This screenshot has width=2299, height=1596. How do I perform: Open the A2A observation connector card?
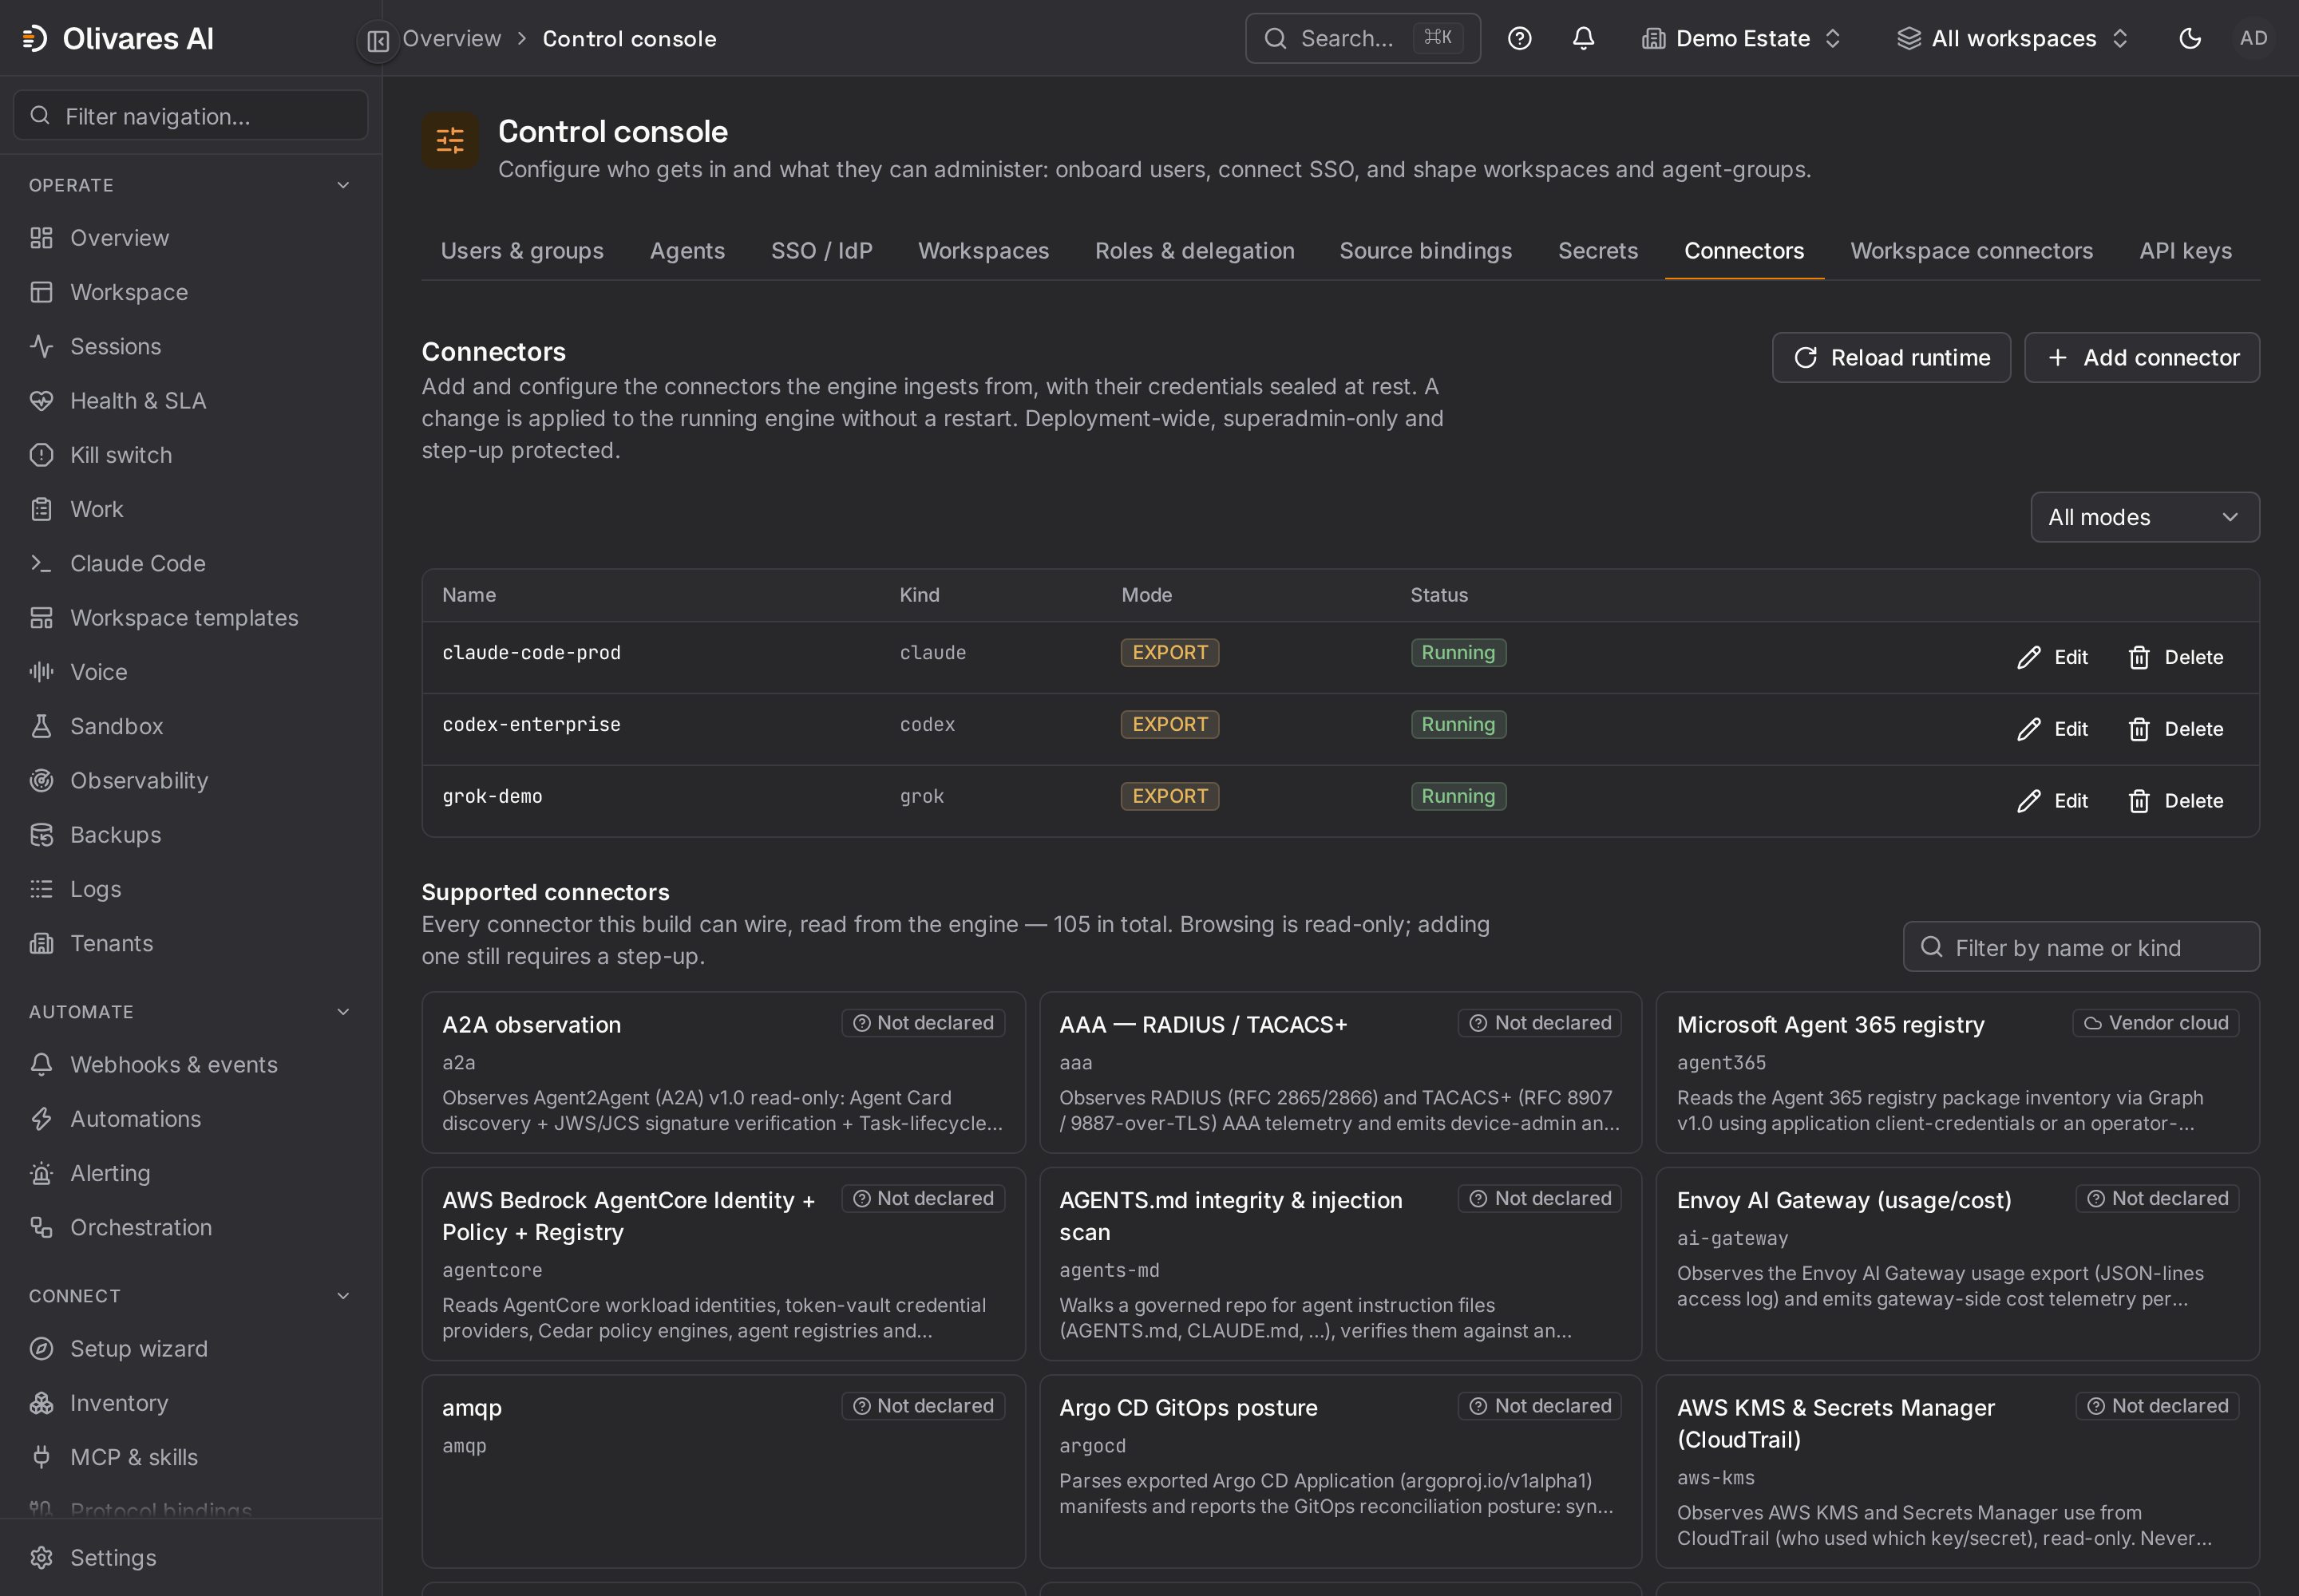(x=723, y=1072)
